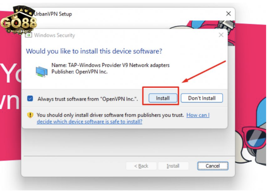
Task: Toggle the Always trust software checkbox
Action: [30, 98]
